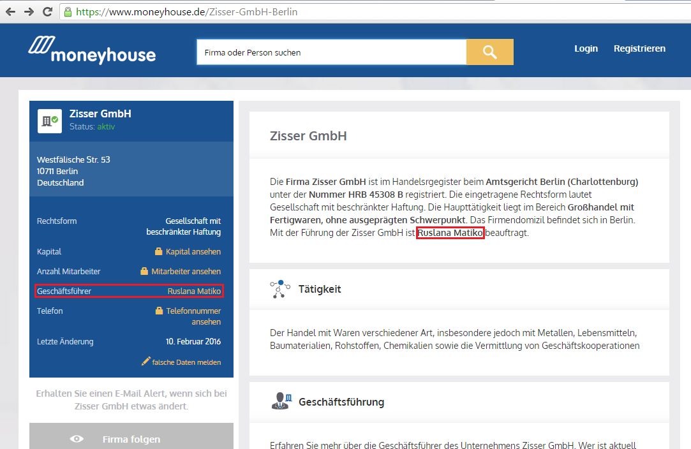Click the moneyhouse logo

click(x=92, y=50)
